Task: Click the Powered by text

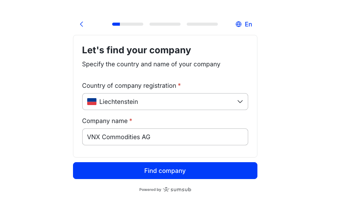Action: point(150,189)
